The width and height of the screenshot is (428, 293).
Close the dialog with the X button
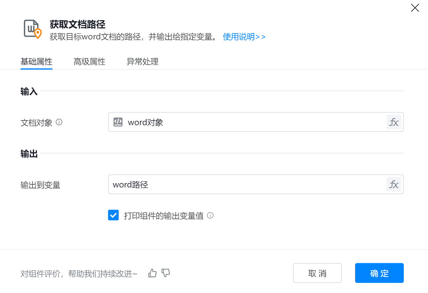pos(415,8)
